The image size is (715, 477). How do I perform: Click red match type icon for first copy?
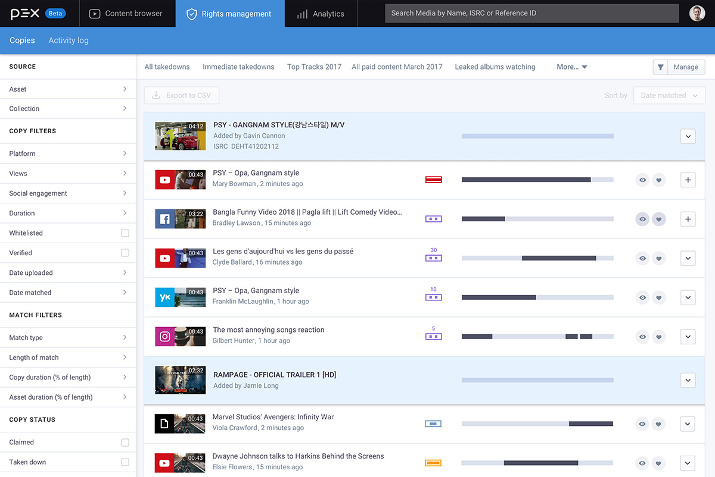[x=433, y=180]
